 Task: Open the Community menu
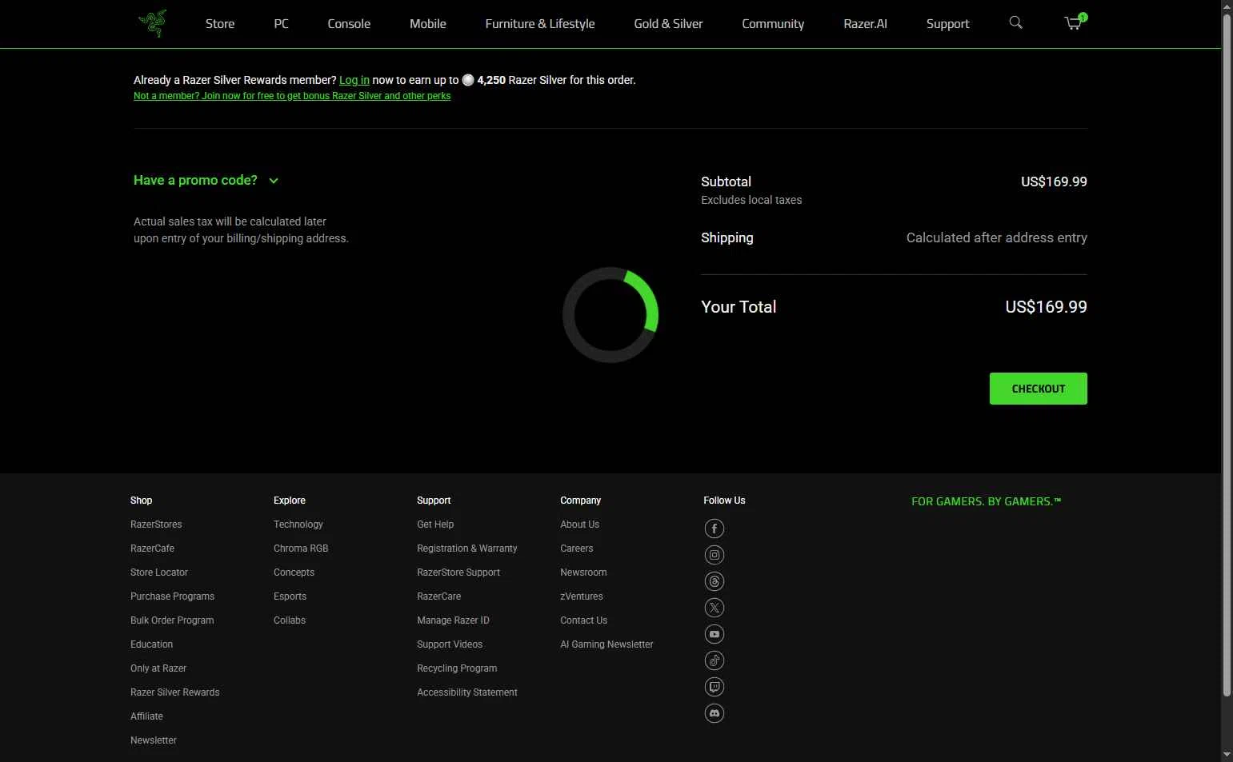(773, 24)
